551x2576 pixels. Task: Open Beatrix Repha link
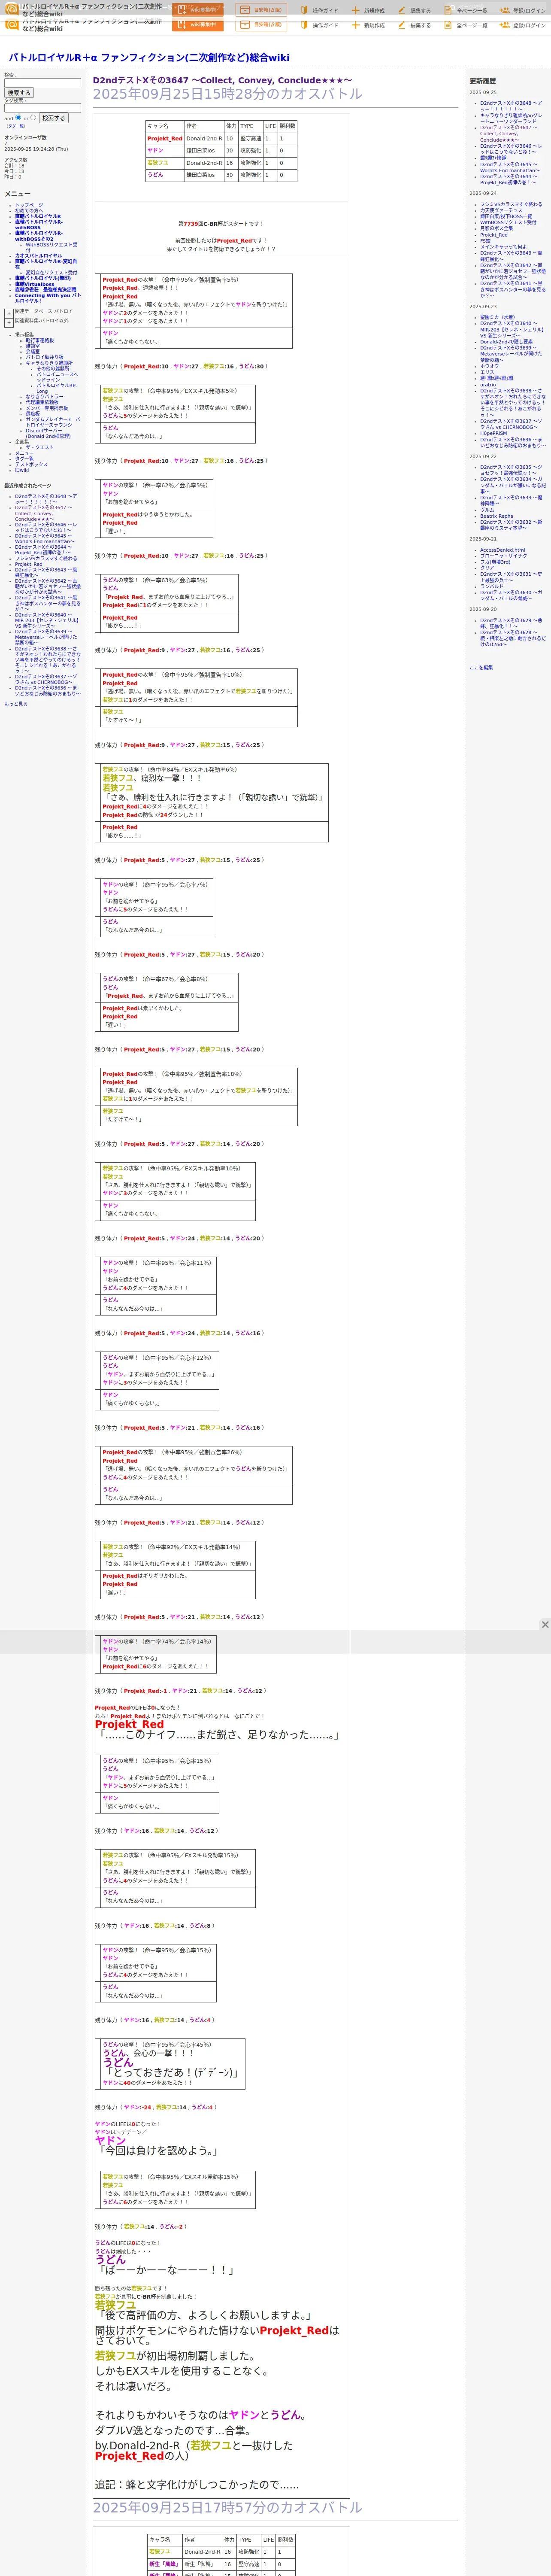click(497, 516)
